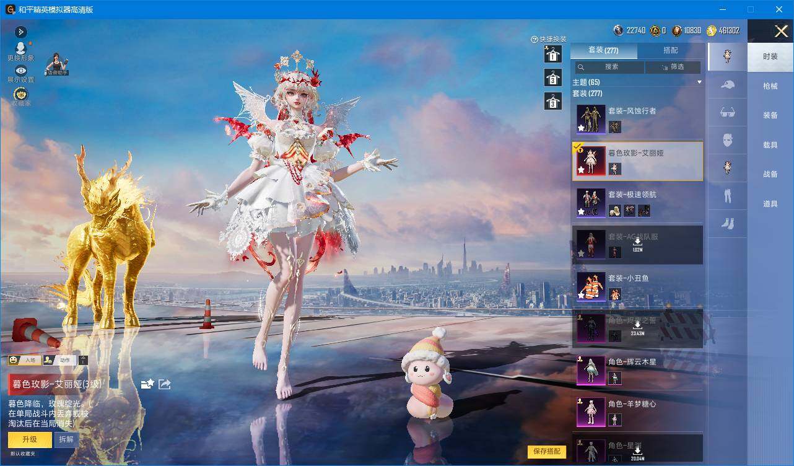
Task: Expand the 主题 (65) themes dropdown arrow
Action: 699,82
